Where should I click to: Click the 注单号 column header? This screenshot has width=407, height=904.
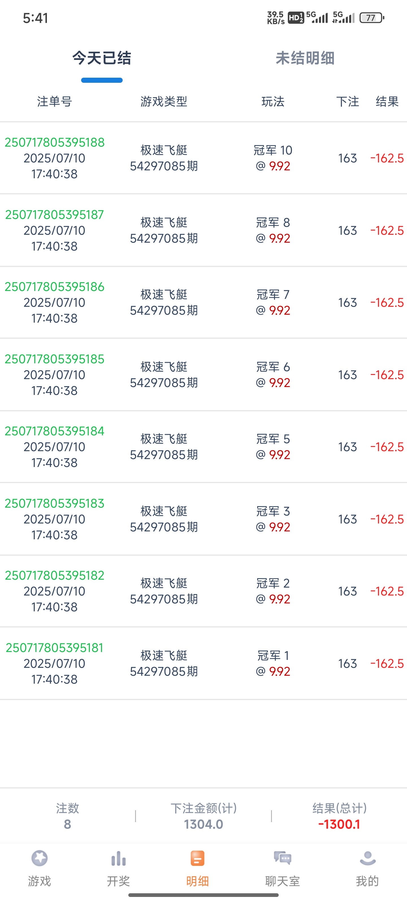tap(55, 102)
